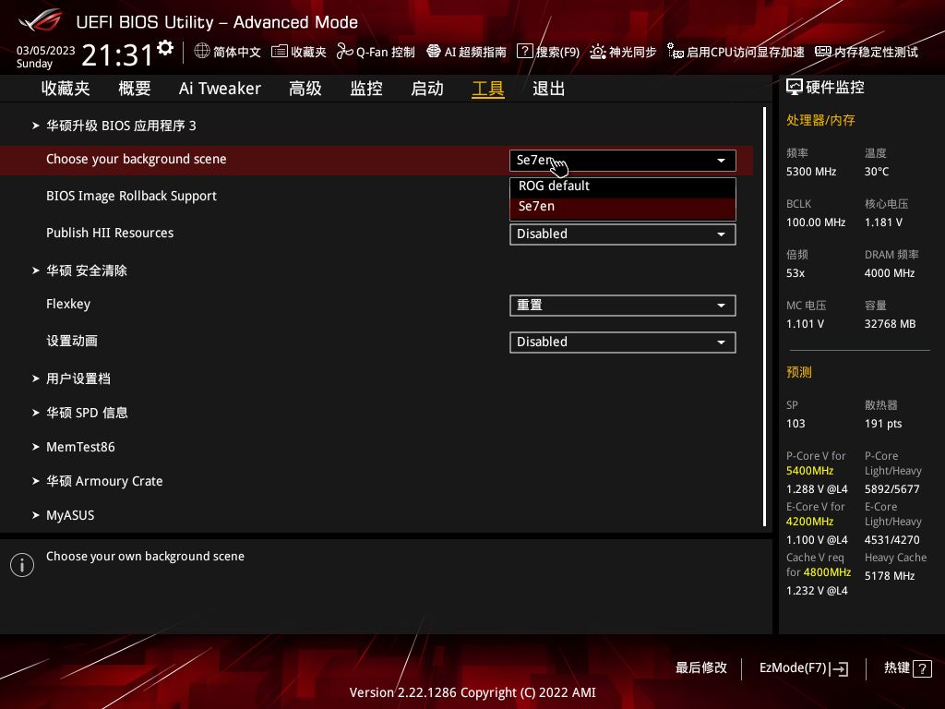The width and height of the screenshot is (945, 709).
Task: Switch to the Ai Tweaker tab
Action: 220,88
